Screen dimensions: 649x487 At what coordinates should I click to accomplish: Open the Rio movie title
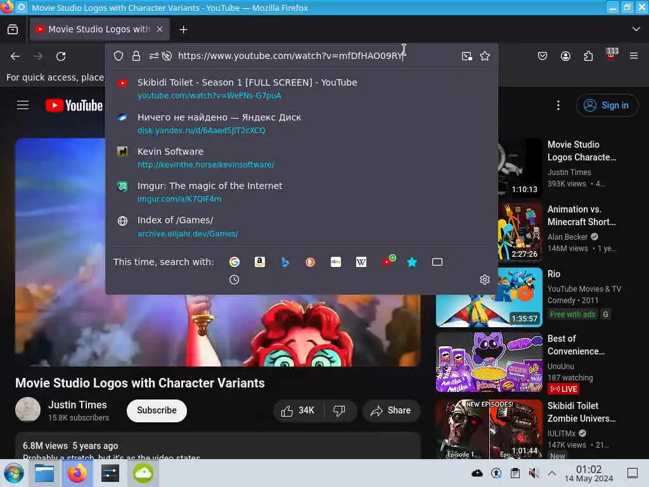point(554,274)
